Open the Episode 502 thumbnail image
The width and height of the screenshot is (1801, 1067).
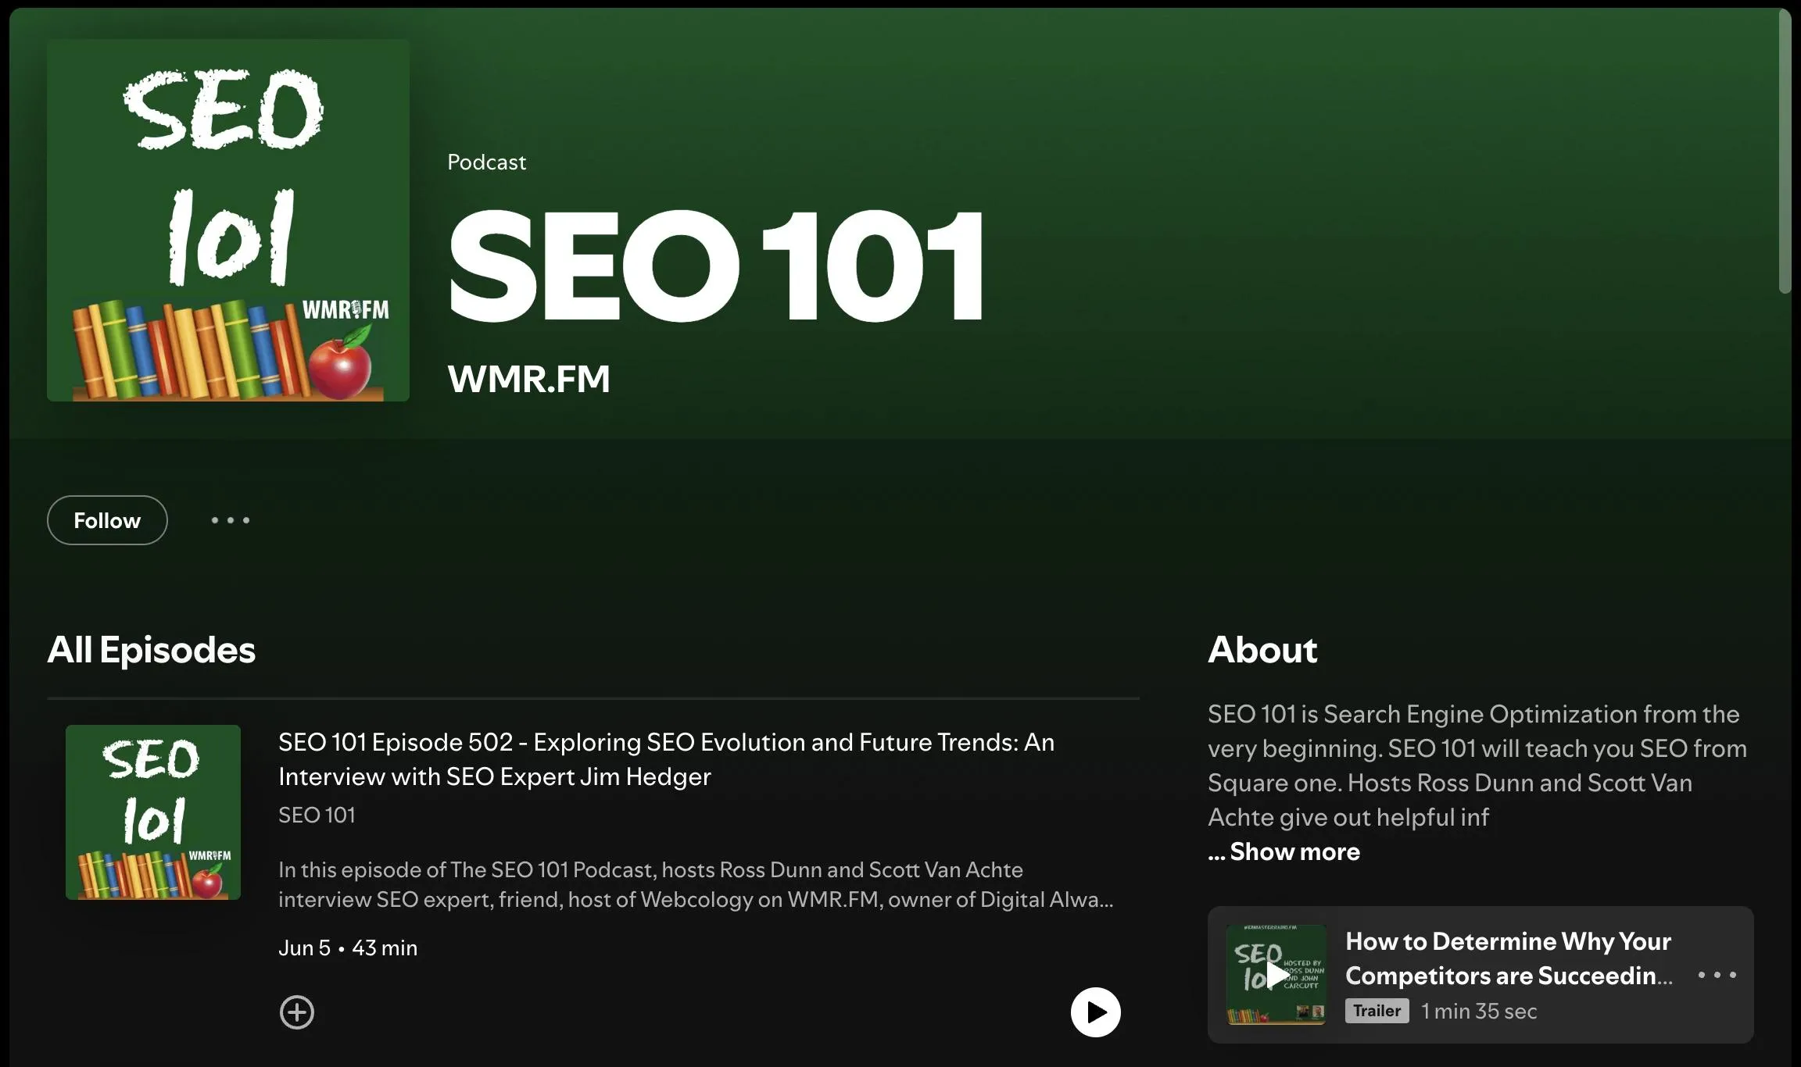153,812
